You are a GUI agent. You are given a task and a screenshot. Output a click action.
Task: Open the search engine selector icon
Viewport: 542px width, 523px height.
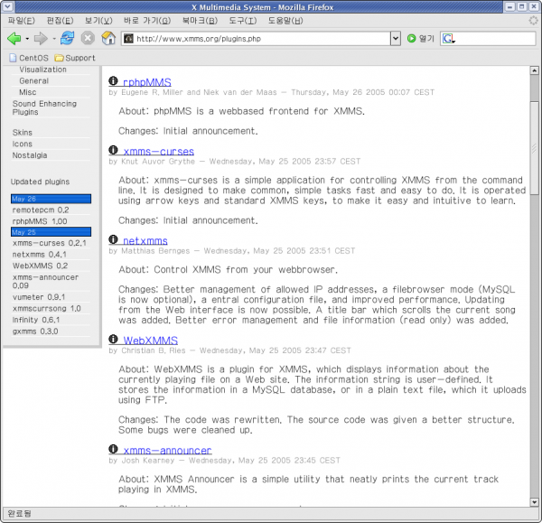[x=448, y=39]
